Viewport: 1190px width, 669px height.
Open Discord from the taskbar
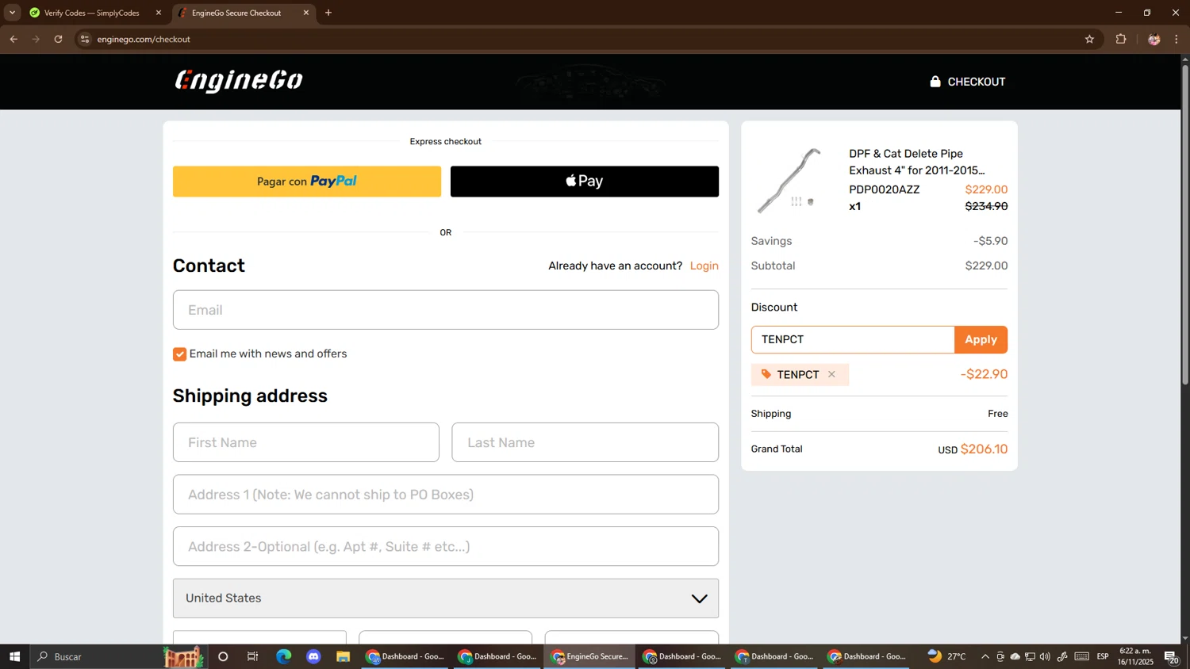tap(313, 656)
